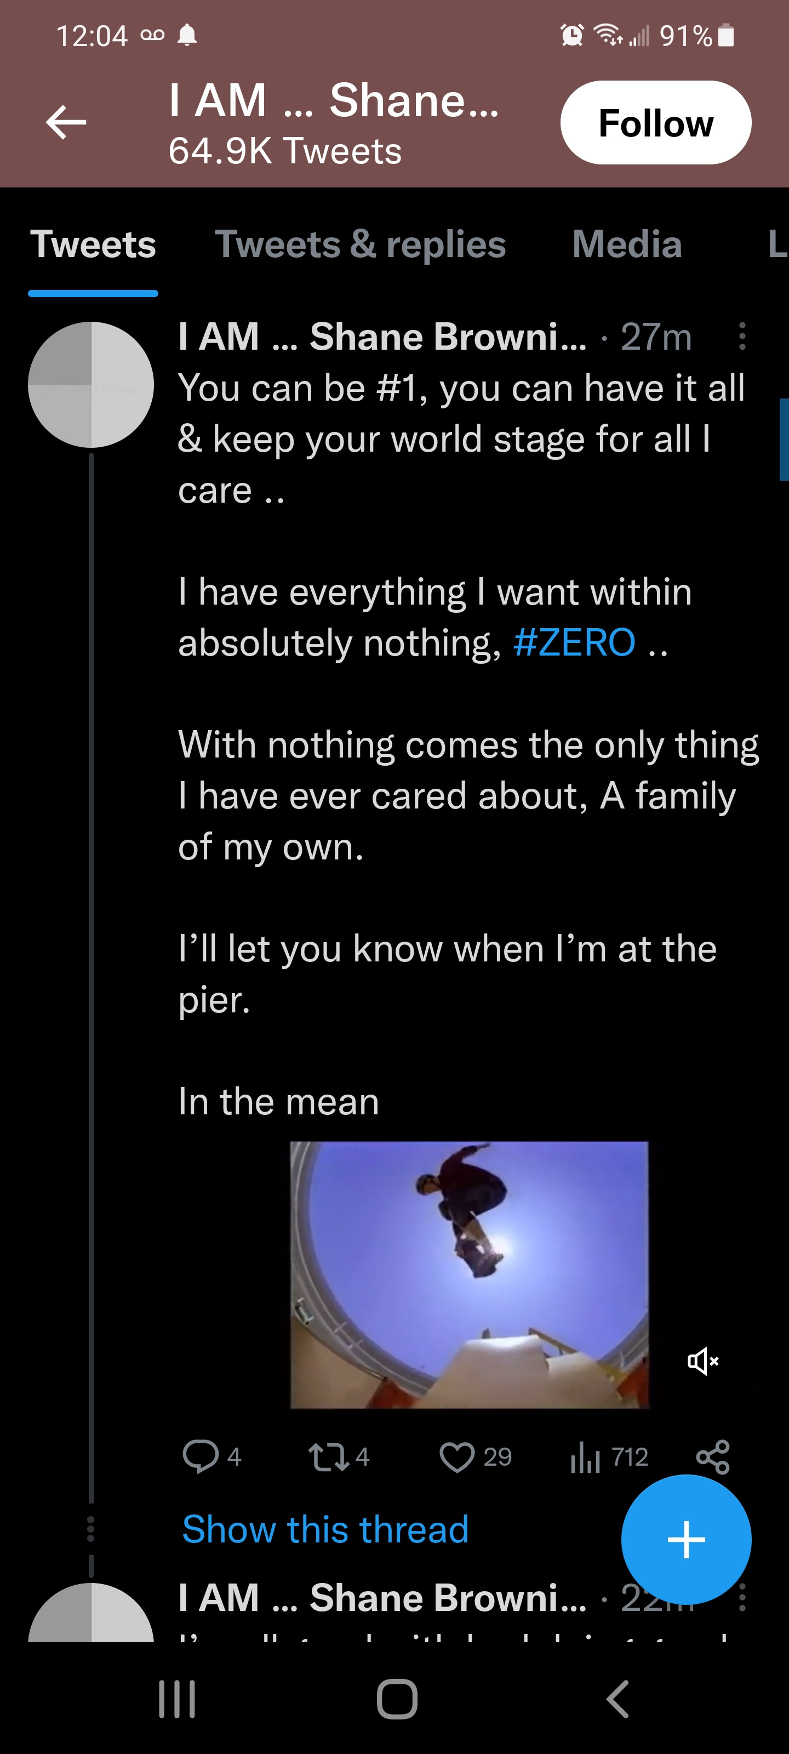Open the second tweet's three-dot menu
The width and height of the screenshot is (789, 1754).
[x=741, y=1597]
